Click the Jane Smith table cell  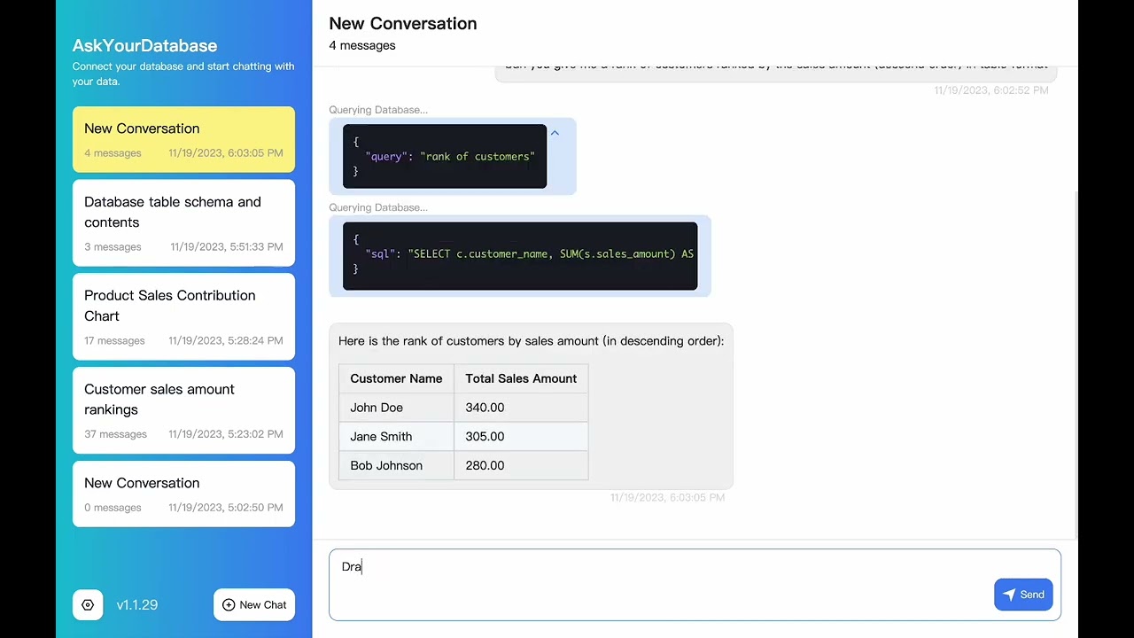(x=396, y=436)
